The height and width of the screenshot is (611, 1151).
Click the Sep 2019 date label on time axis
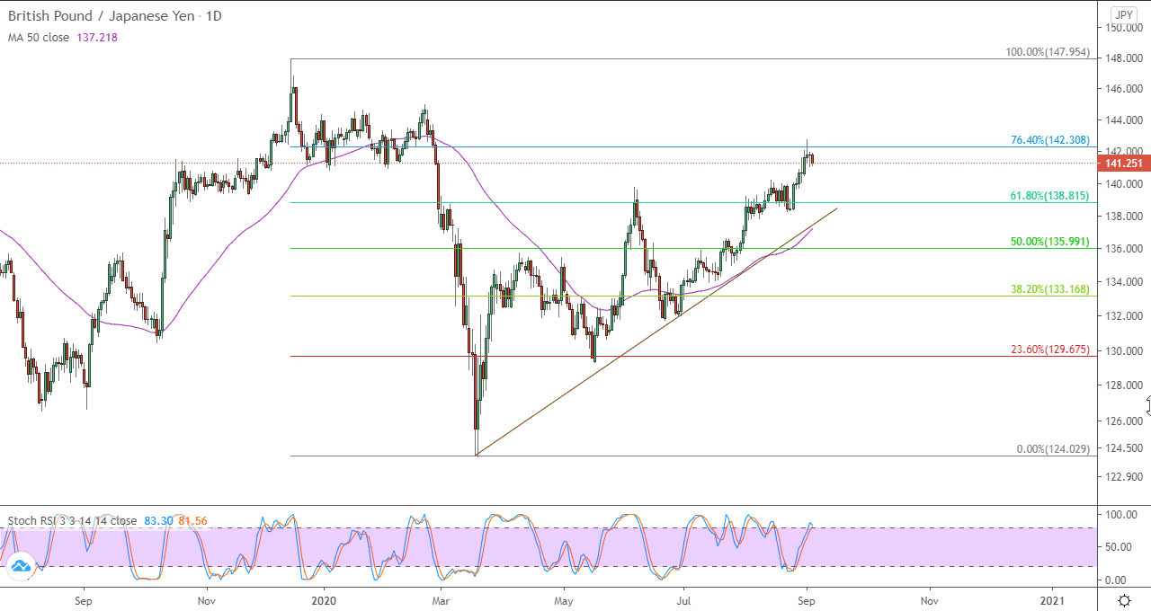pyautogui.click(x=84, y=599)
